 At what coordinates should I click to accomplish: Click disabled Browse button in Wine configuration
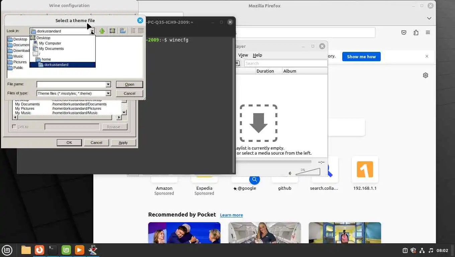pyautogui.click(x=115, y=127)
